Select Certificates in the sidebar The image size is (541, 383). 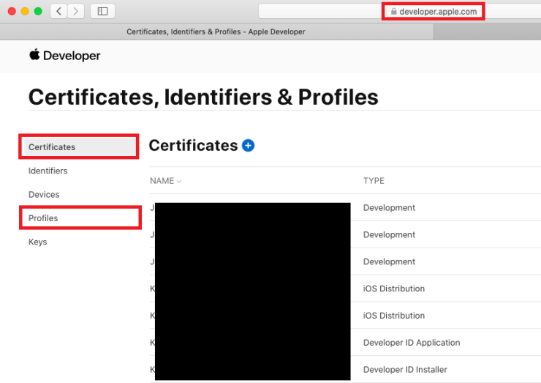point(52,147)
